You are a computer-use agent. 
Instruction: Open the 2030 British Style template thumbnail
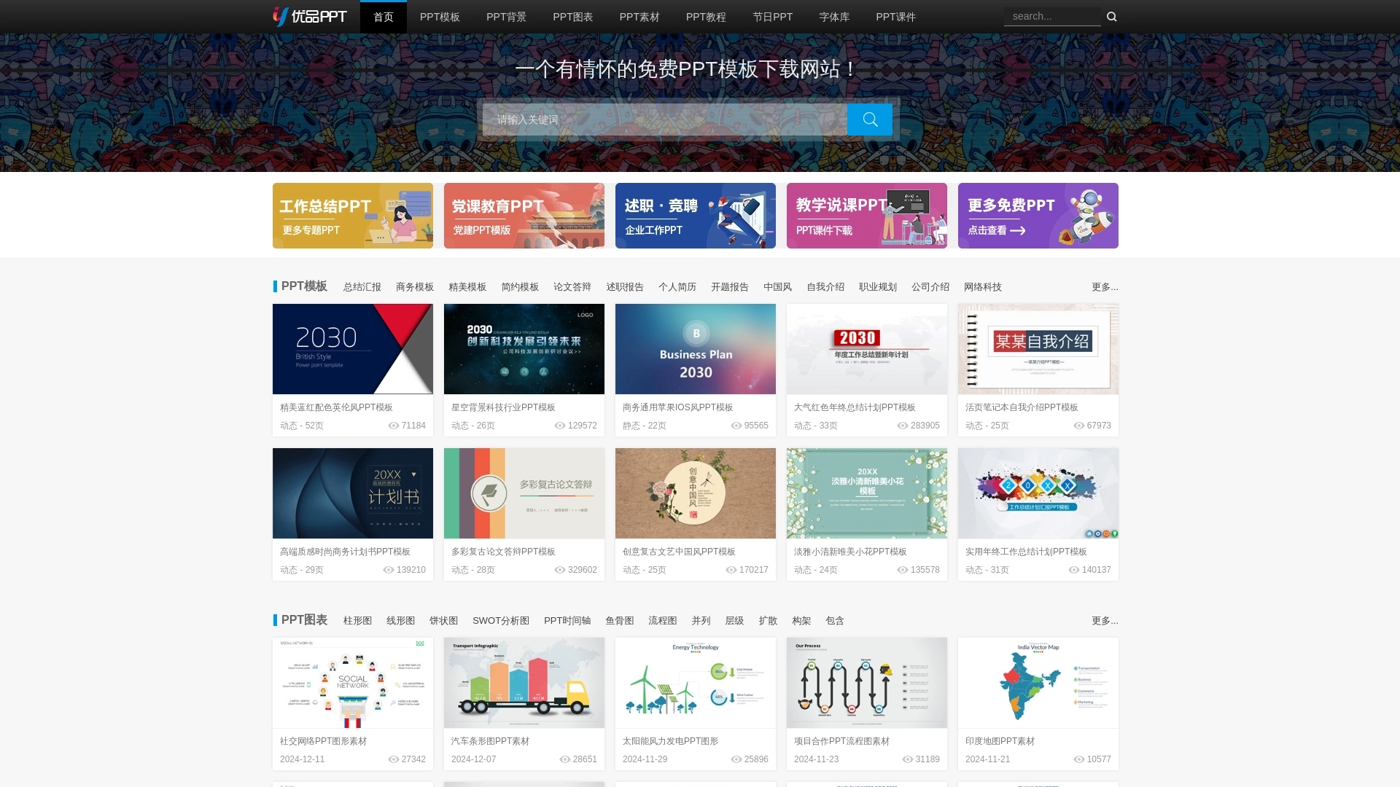353,349
